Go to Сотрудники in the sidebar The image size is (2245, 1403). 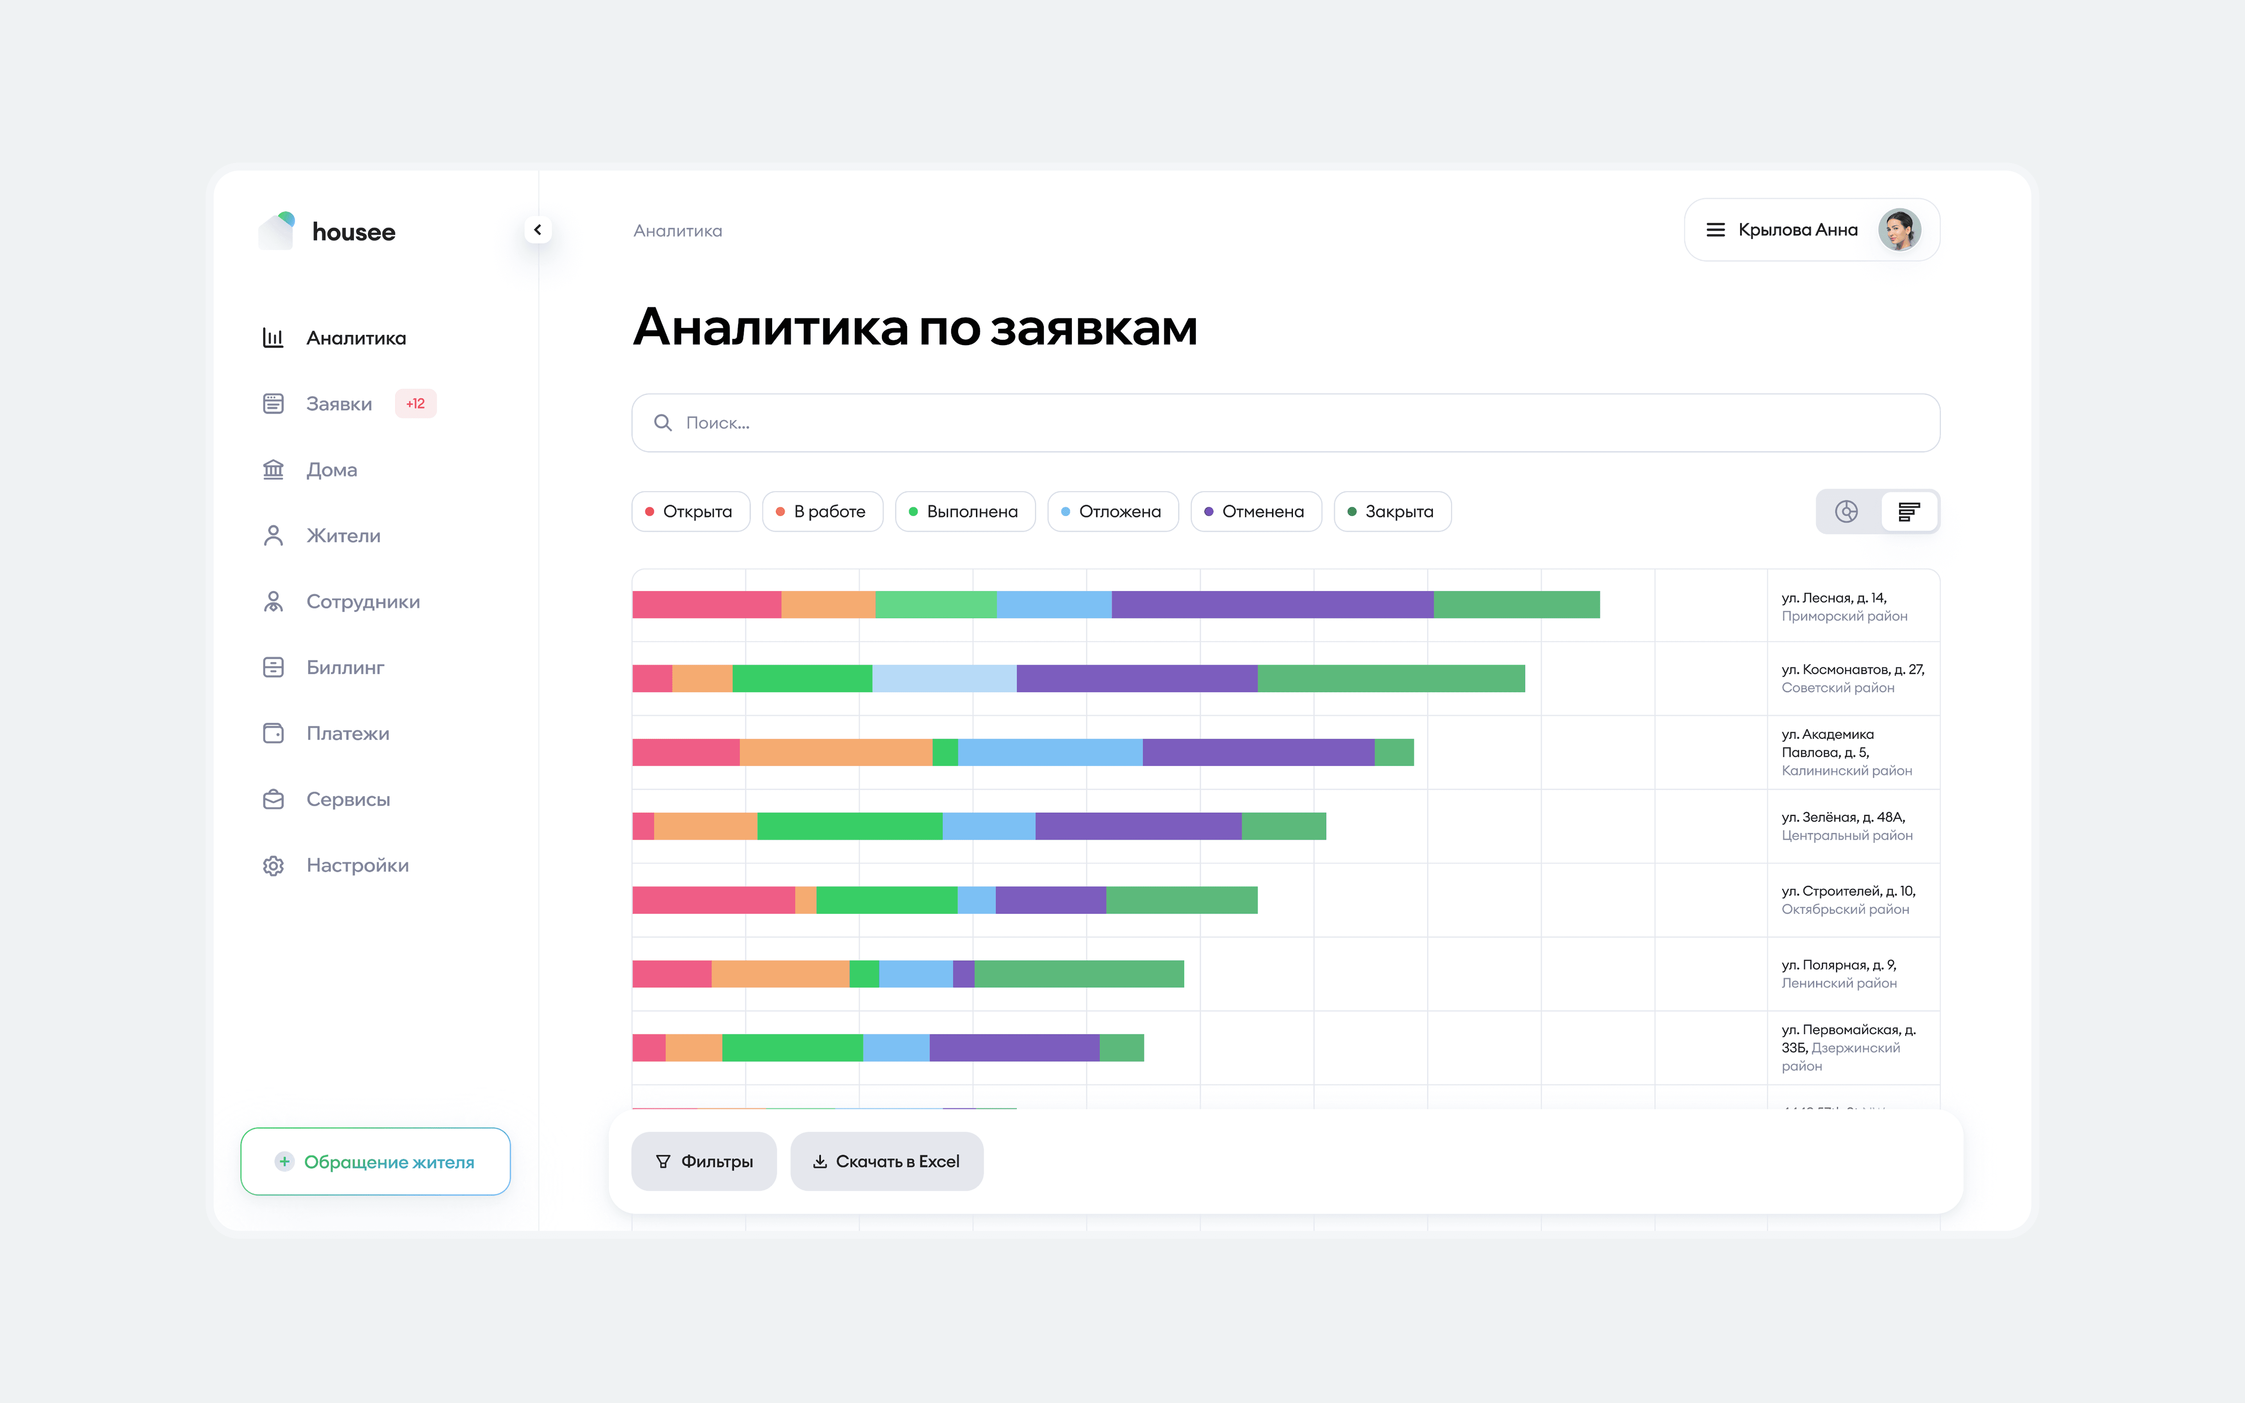pyautogui.click(x=363, y=601)
